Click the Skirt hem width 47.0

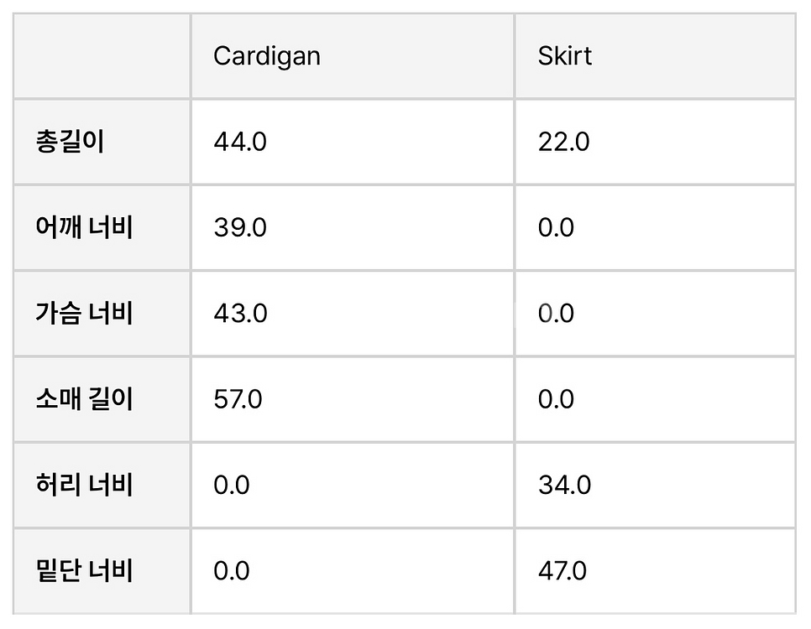(x=562, y=570)
